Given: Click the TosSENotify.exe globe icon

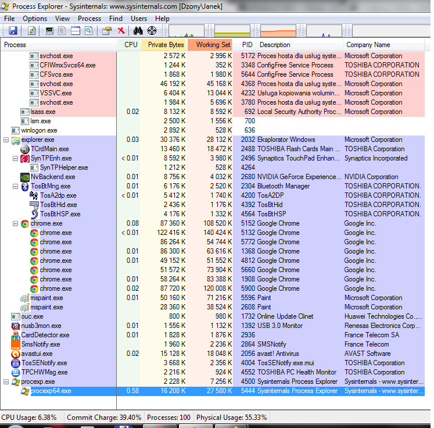Looking at the screenshot, I should click(x=16, y=363).
